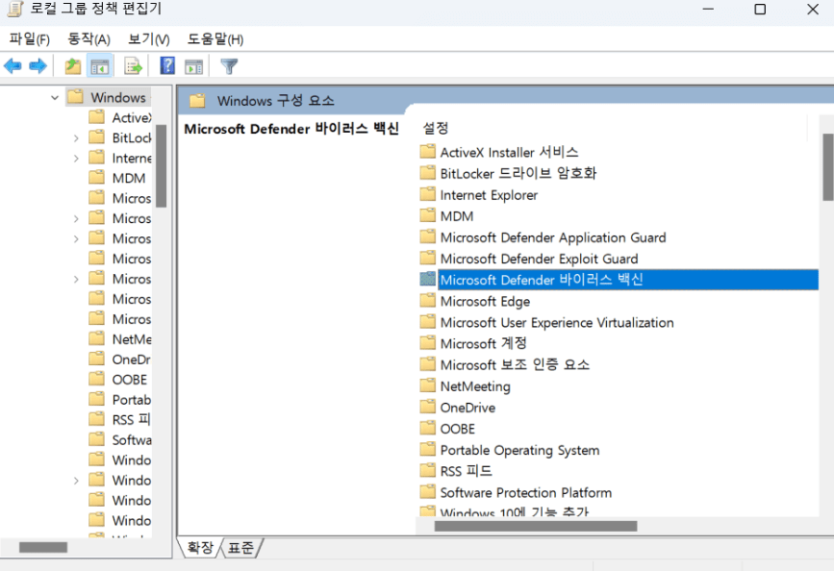
Task: Minimize the 로컬 그룹 정책 편집기 window
Action: point(708,9)
